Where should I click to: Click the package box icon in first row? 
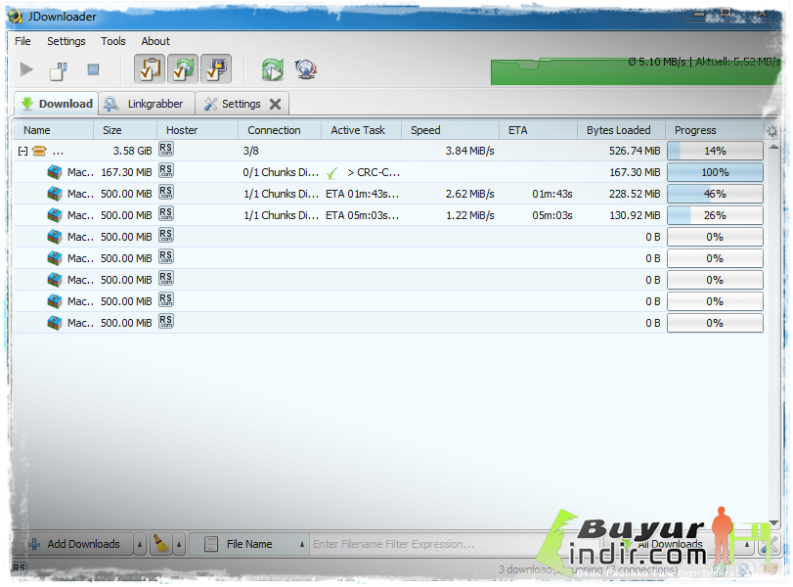39,151
